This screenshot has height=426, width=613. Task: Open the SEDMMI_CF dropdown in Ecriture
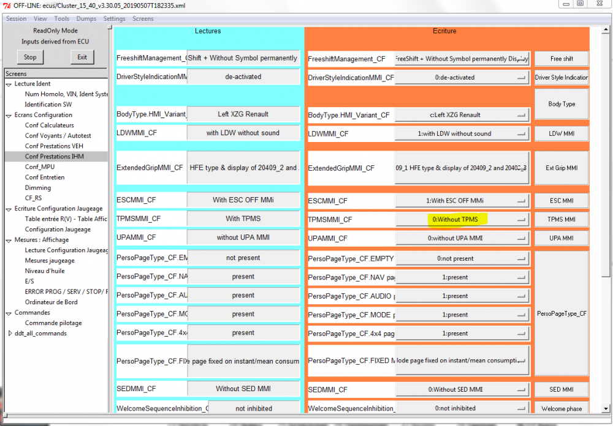[462, 390]
